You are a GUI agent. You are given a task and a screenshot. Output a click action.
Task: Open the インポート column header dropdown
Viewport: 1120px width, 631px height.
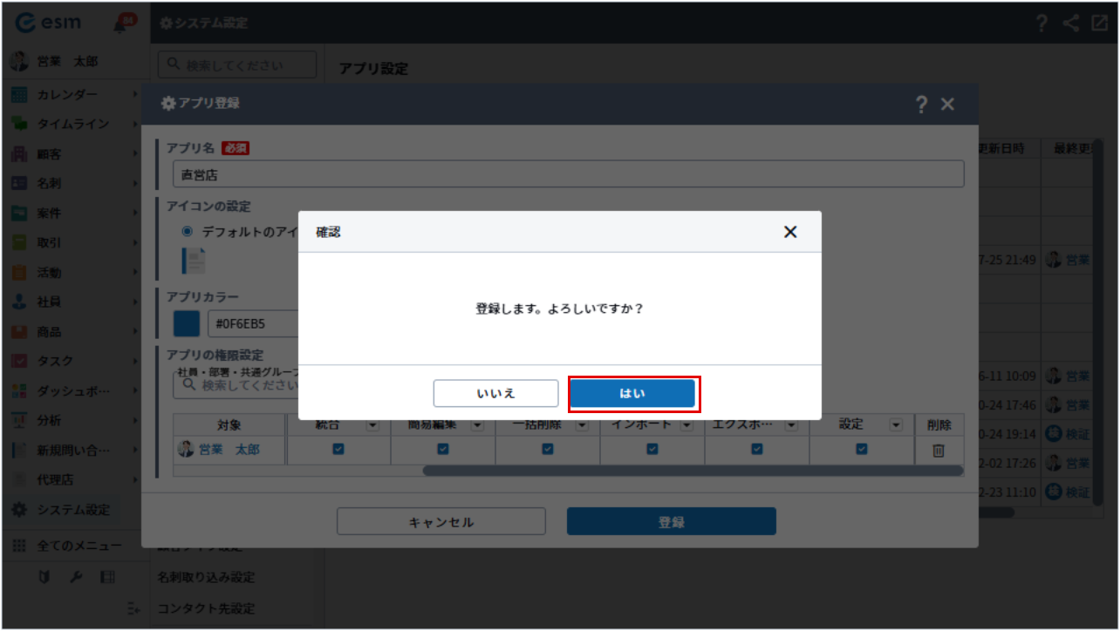(686, 424)
